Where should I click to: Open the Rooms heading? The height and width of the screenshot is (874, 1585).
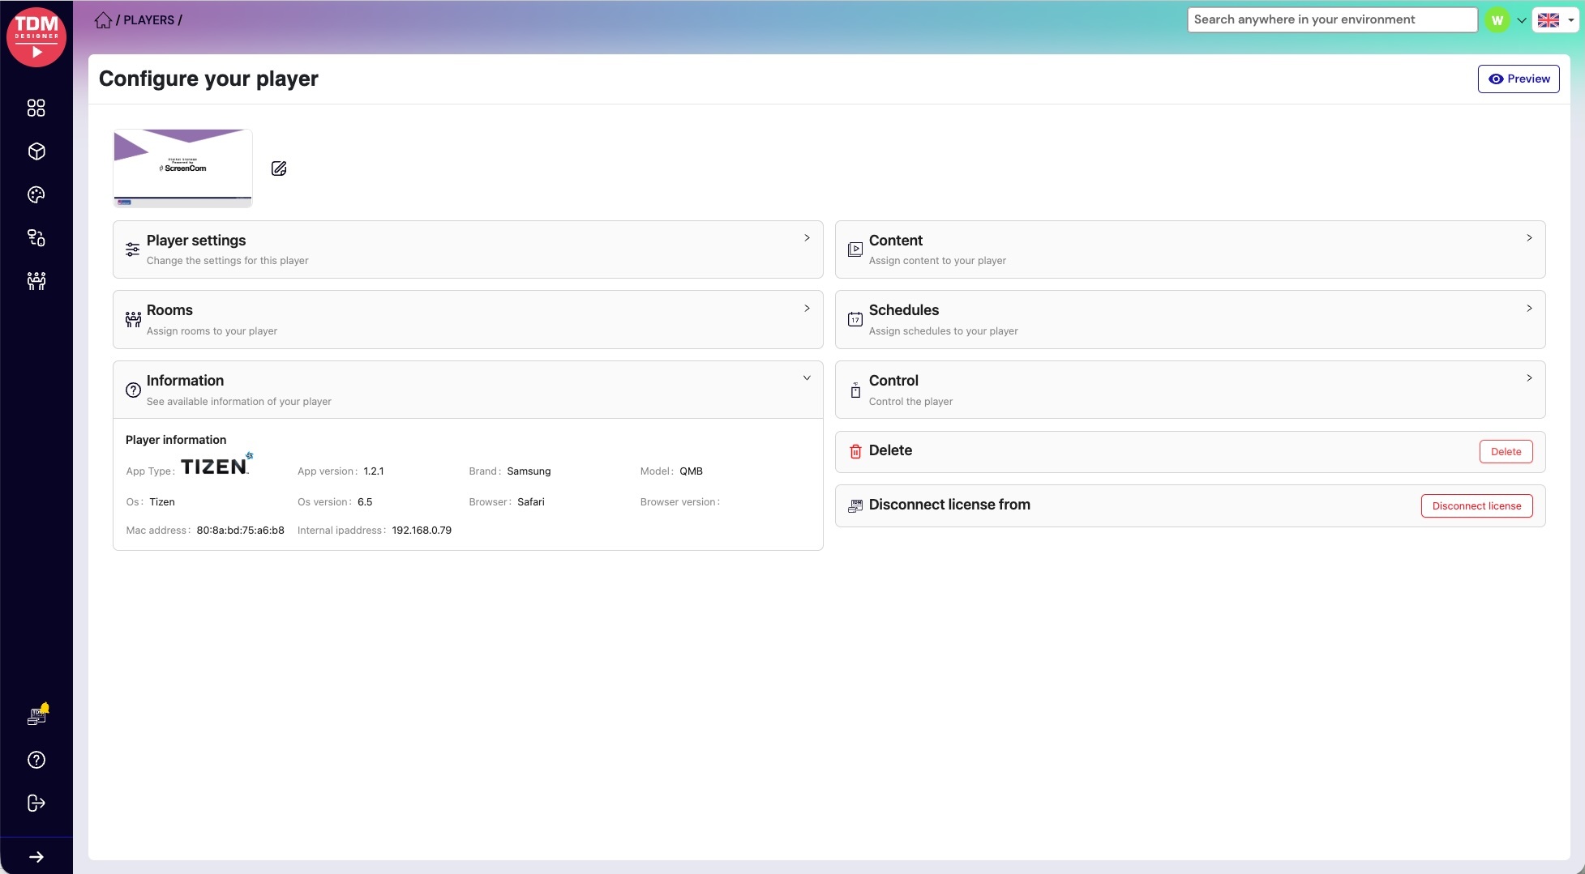tap(169, 310)
